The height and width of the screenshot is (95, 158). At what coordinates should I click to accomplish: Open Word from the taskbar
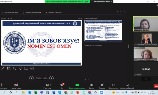coord(53,92)
